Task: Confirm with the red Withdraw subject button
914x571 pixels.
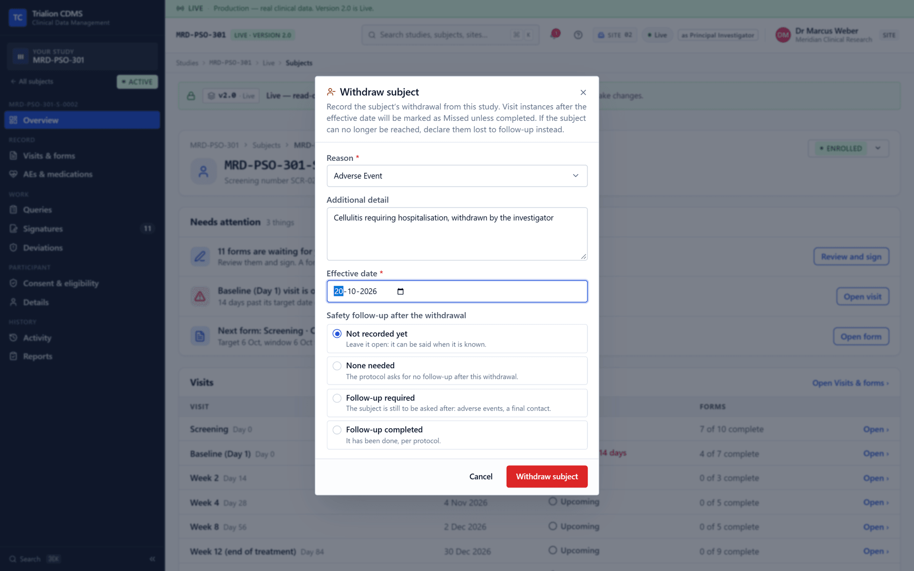Action: [x=547, y=476]
